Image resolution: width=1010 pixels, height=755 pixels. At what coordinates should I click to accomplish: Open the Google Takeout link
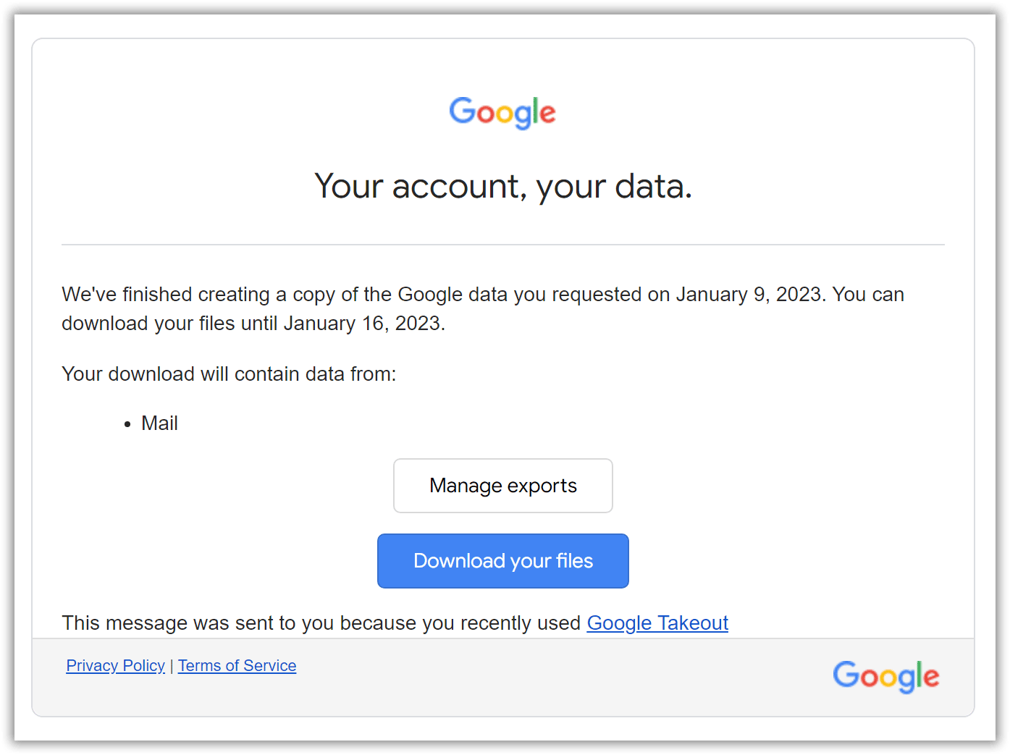(x=657, y=623)
